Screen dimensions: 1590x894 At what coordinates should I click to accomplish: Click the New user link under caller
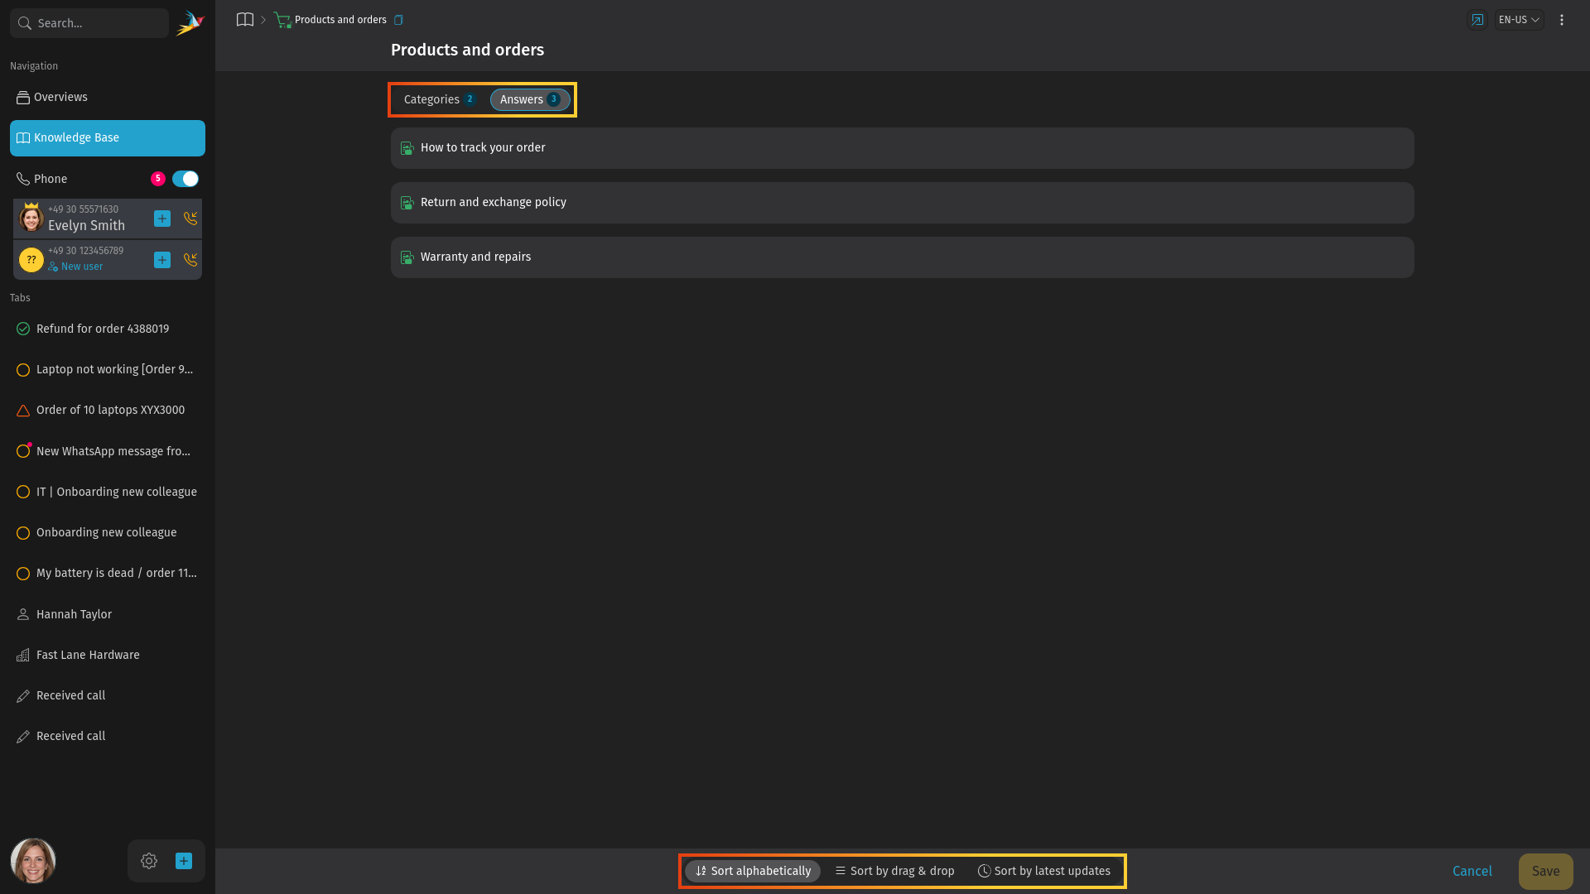[75, 267]
